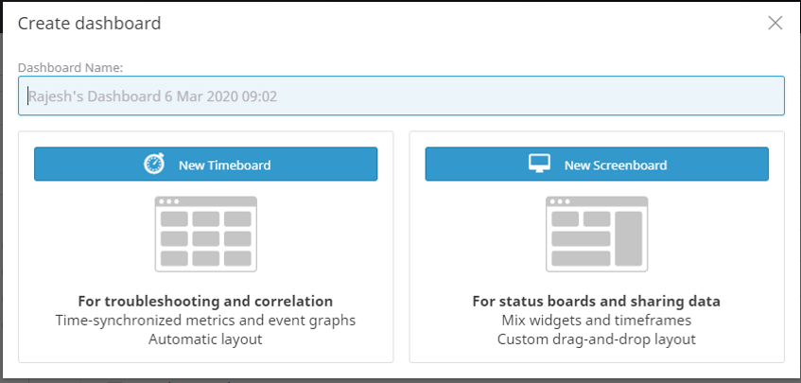The height and width of the screenshot is (383, 801).
Task: Click the stopwatch icon on New Timeboard
Action: pyautogui.click(x=154, y=165)
